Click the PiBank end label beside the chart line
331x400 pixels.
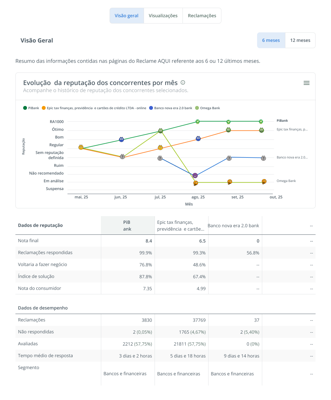point(282,121)
